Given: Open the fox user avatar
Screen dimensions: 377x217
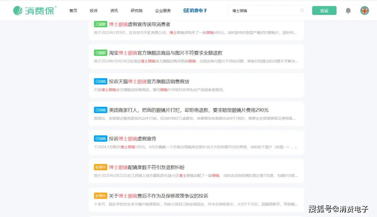Looking at the screenshot, I should point(364,10).
